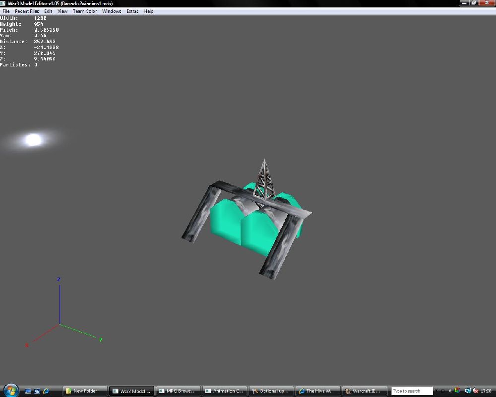Open the Optional up... taskbar button
This screenshot has width=496, height=397.
point(271,391)
